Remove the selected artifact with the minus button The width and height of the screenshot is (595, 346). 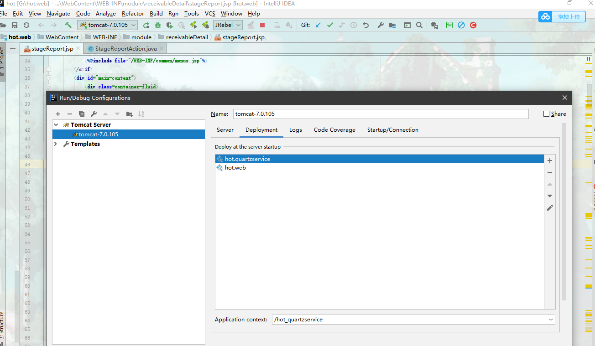click(550, 172)
